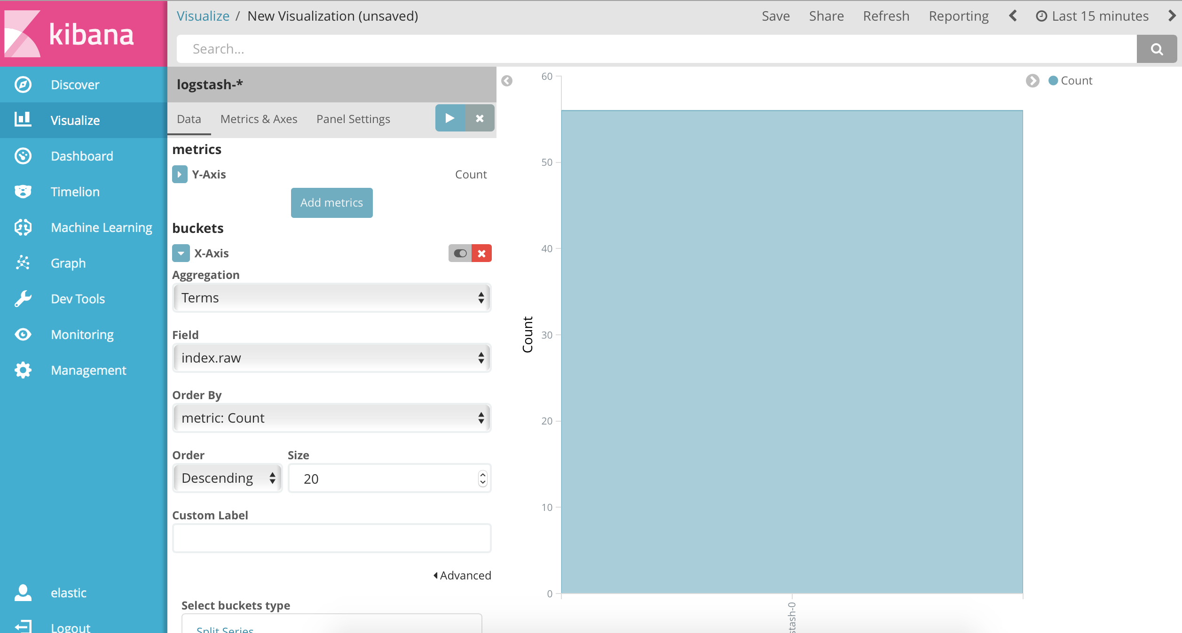The height and width of the screenshot is (633, 1182).
Task: Click the Custom Label input field
Action: point(331,538)
